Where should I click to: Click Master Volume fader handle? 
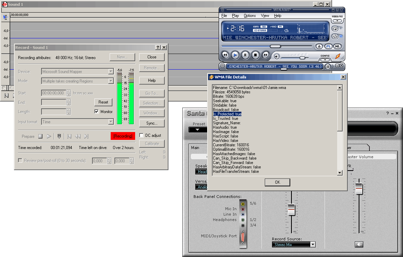[x=359, y=189]
